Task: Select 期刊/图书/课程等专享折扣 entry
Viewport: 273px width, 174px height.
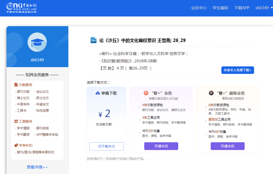Action: pos(36,152)
